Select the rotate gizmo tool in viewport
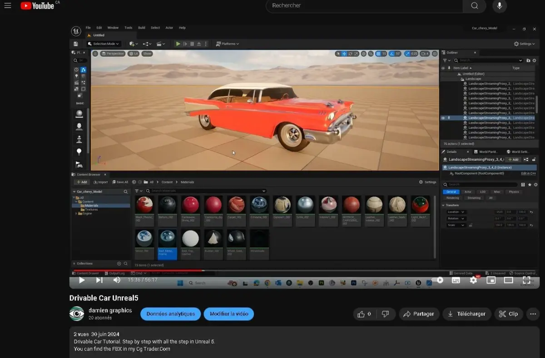This screenshot has height=358, width=545. [350, 53]
